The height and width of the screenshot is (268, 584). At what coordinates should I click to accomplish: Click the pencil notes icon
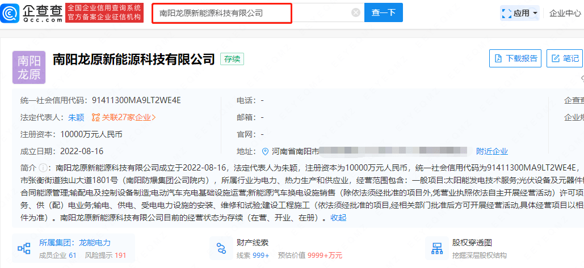tap(555, 58)
